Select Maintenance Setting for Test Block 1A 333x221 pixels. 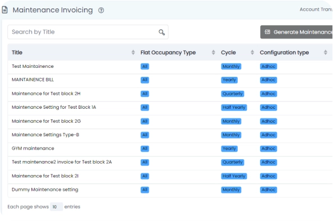coord(54,107)
